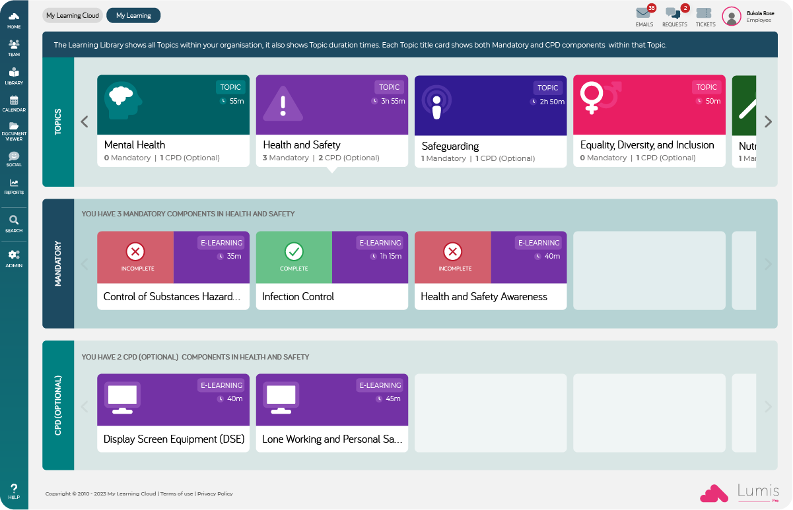
Task: Open Display Screen Equipment (DSE) course title
Action: coord(174,439)
